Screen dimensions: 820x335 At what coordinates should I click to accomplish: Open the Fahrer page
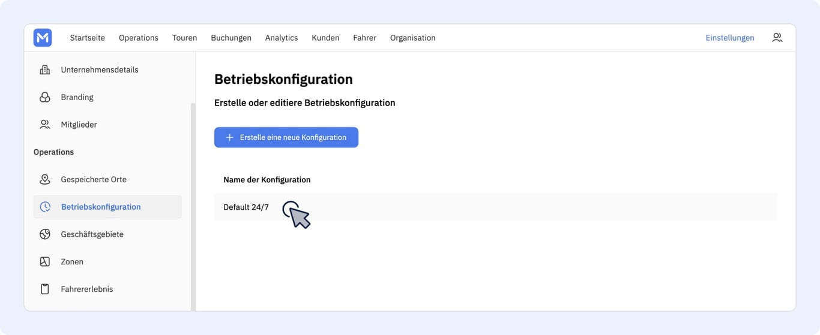[x=364, y=38]
